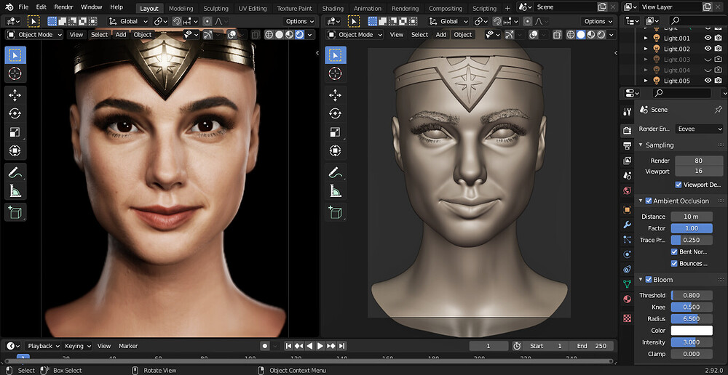Select the Select Box tool in right viewport
Screen dimensions: 728x375
point(335,56)
